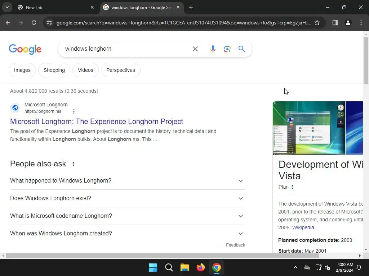Screen dimensions: 369x276
Task: Click the longhorn.ms site favicon
Action: point(15,108)
